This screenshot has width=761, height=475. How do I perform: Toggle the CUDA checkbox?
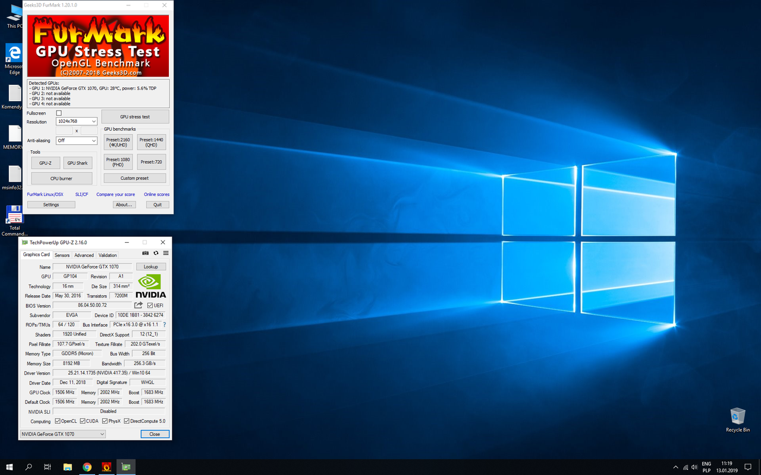pyautogui.click(x=83, y=421)
